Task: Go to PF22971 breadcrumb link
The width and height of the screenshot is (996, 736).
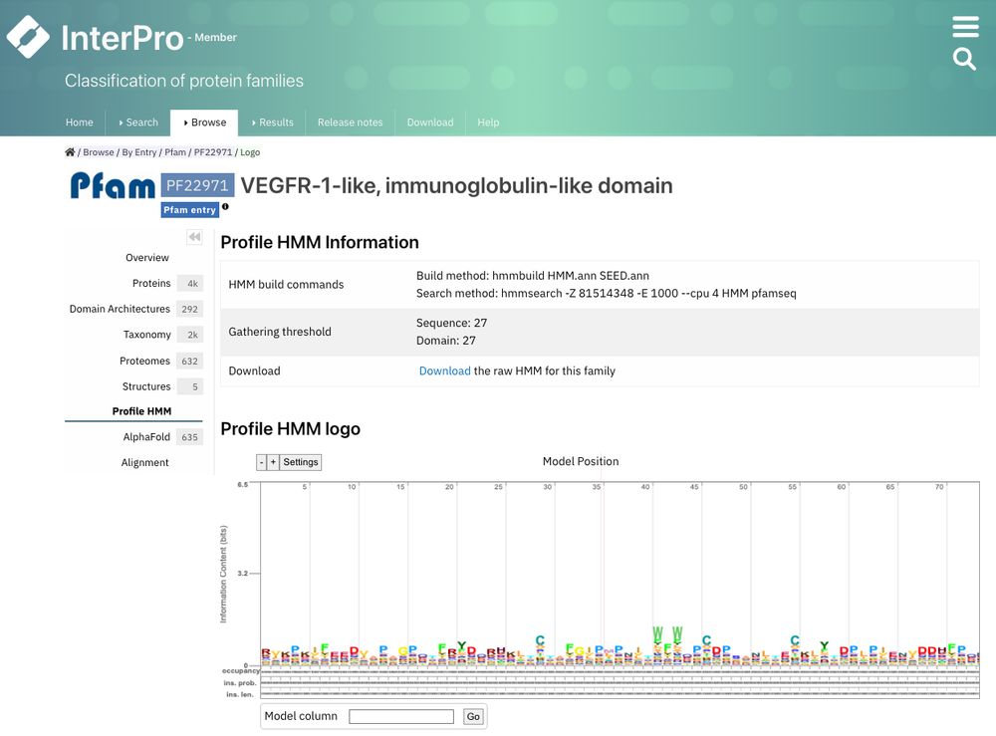Action: pos(213,151)
